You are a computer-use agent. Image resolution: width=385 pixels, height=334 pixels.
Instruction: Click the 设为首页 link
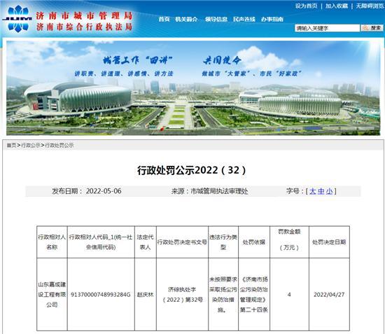[x=306, y=6]
